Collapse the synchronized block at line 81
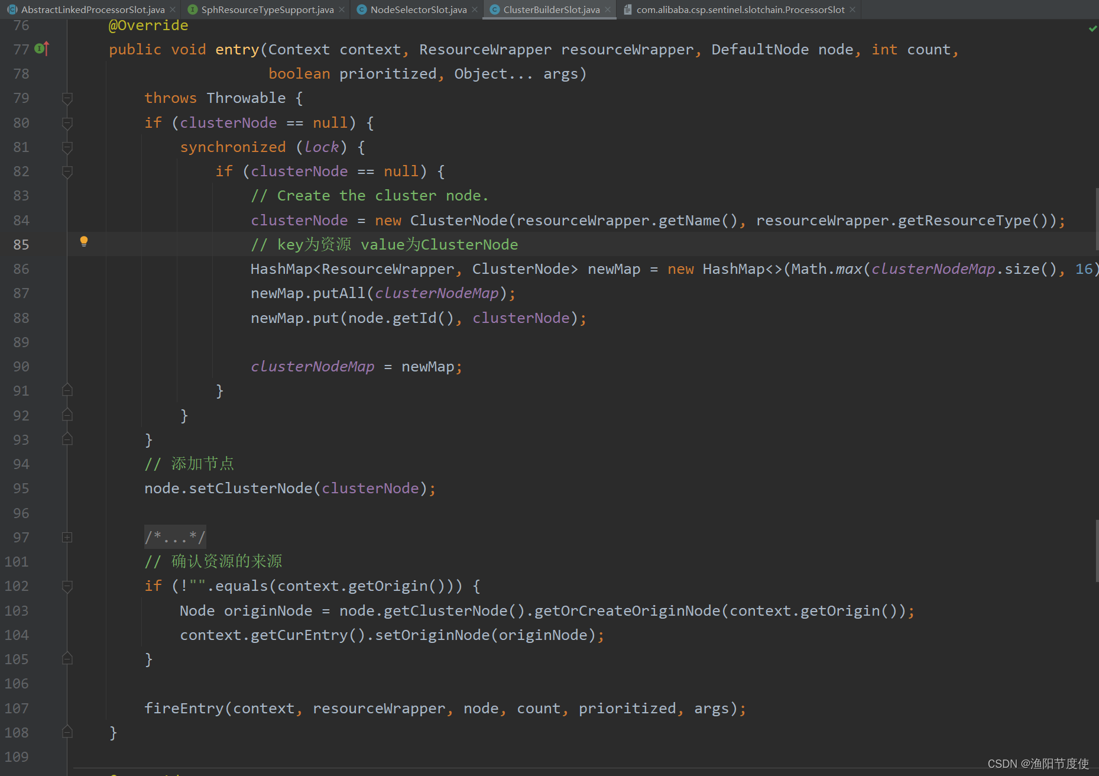Viewport: 1099px width, 776px height. (67, 147)
